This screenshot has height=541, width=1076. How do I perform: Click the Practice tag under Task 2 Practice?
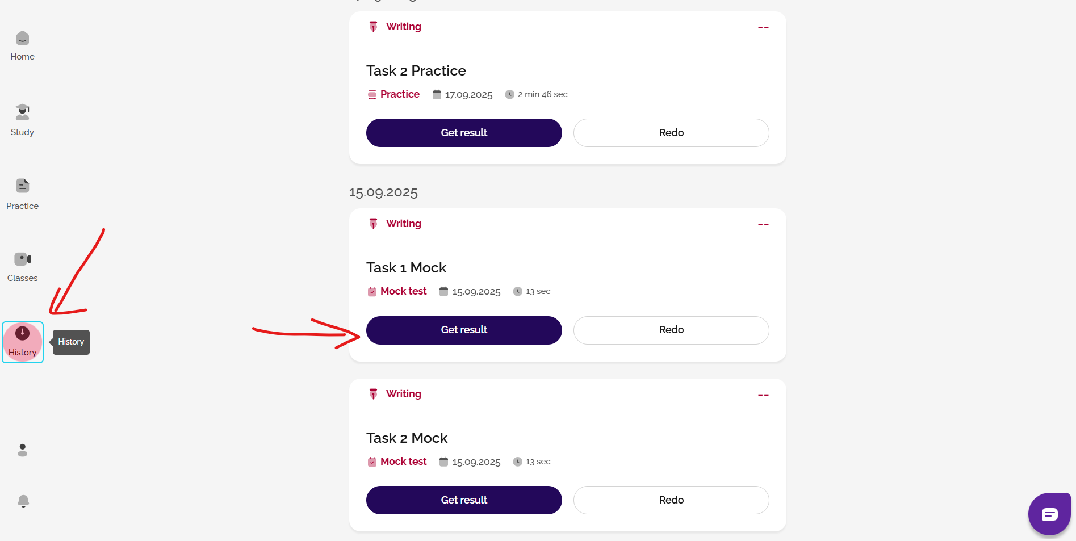pos(400,94)
